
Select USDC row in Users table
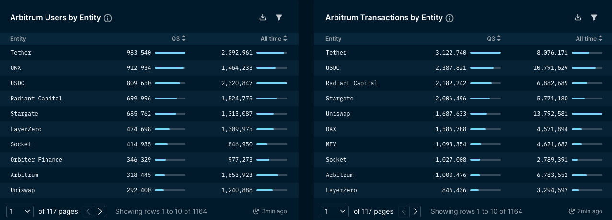tap(149, 83)
